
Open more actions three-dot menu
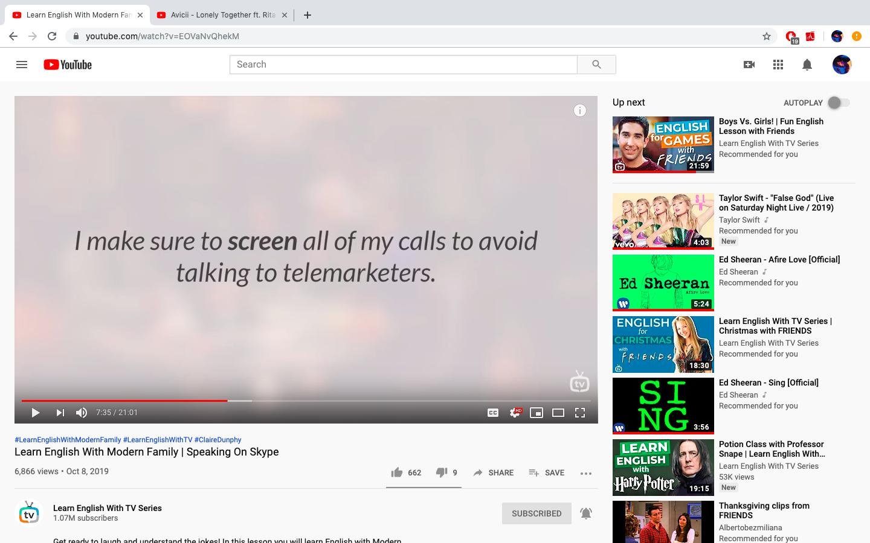(x=586, y=473)
